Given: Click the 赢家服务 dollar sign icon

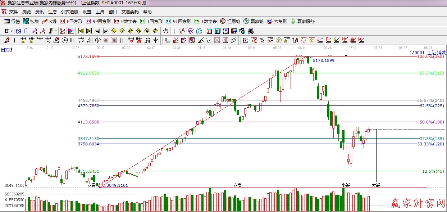Looking at the screenshot, I should [293, 21].
